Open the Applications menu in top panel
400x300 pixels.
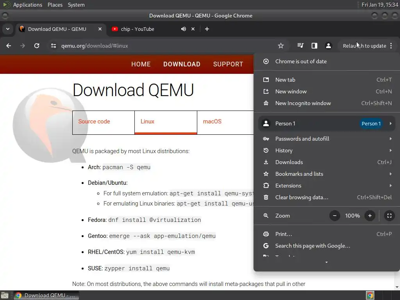click(28, 5)
